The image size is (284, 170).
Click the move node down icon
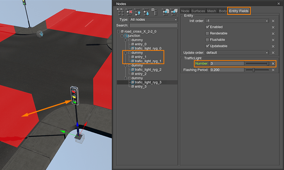[145, 12]
